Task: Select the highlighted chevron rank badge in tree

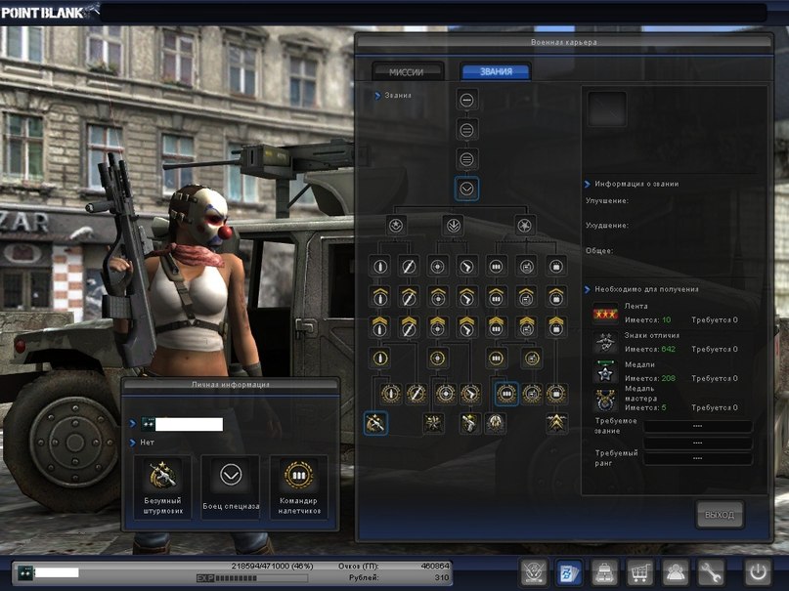Action: point(467,187)
